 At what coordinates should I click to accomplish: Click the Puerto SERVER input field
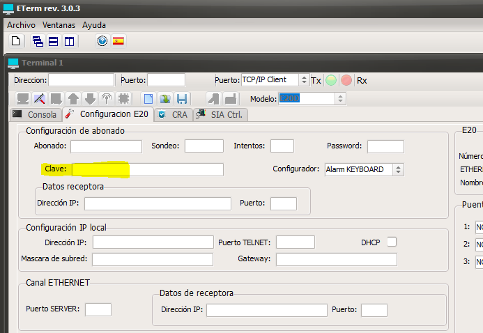coord(98,309)
